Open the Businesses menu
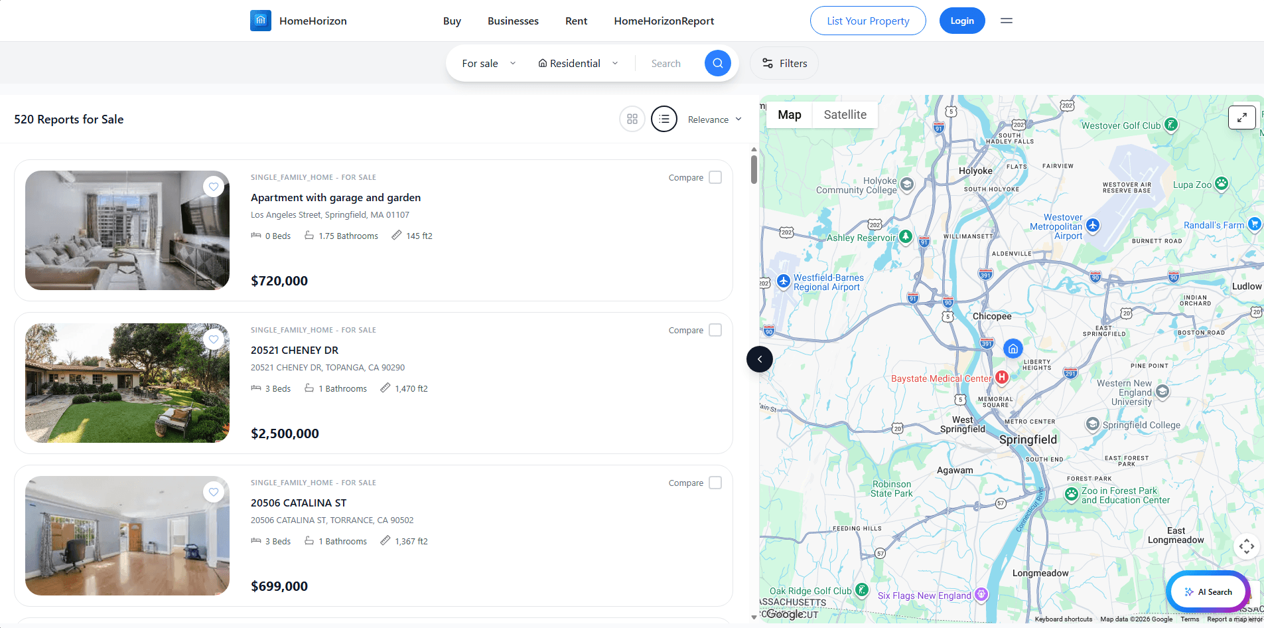The width and height of the screenshot is (1264, 628). (513, 21)
